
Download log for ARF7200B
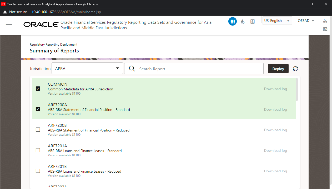point(275,130)
